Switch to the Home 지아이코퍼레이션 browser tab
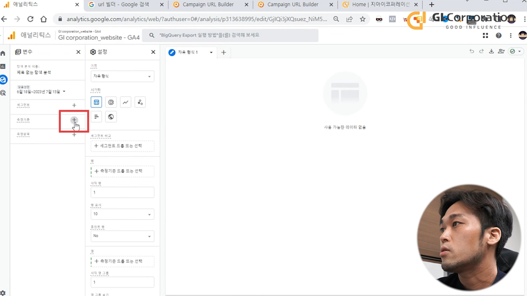The height and width of the screenshot is (296, 527). [381, 5]
